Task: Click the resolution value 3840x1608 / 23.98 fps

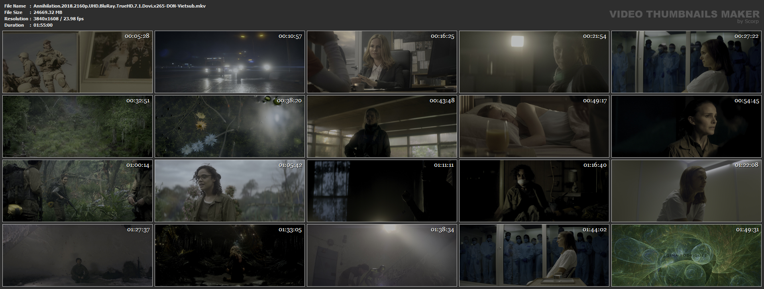Action: [x=59, y=19]
